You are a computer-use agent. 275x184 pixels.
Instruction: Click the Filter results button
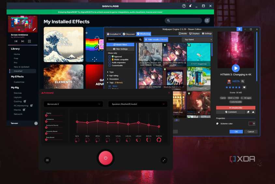(x=156, y=40)
